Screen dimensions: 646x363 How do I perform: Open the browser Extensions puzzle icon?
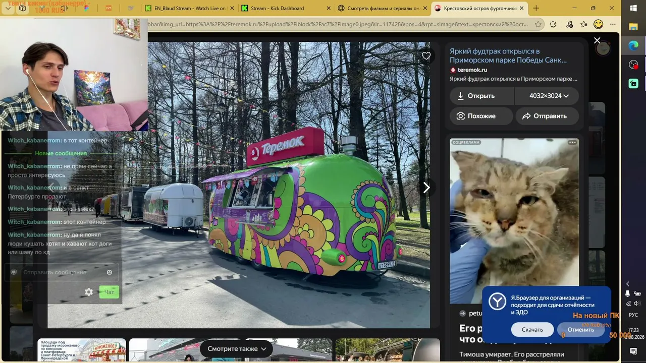point(553,24)
